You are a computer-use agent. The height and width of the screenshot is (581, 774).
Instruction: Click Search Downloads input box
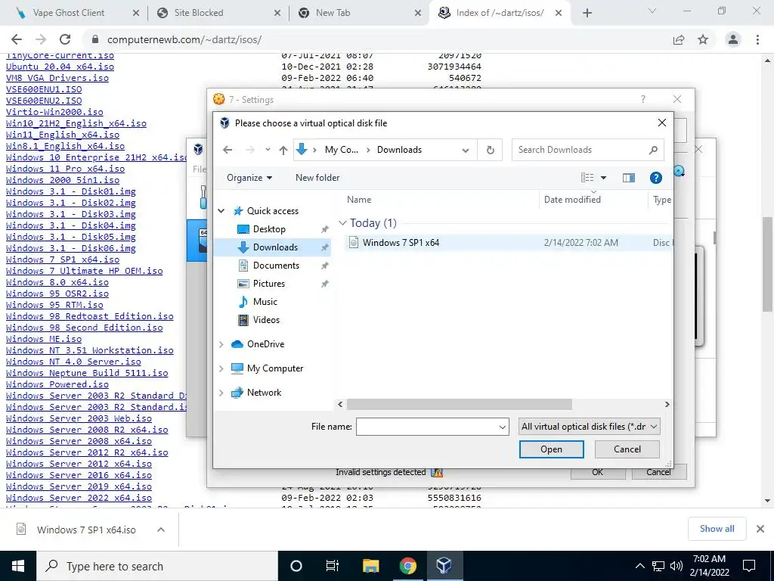(x=581, y=150)
